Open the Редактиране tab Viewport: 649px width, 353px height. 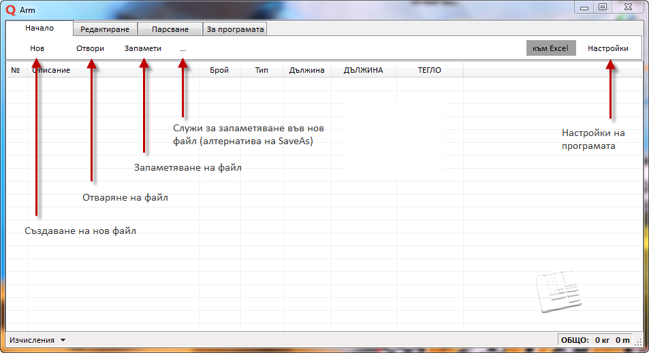click(104, 29)
